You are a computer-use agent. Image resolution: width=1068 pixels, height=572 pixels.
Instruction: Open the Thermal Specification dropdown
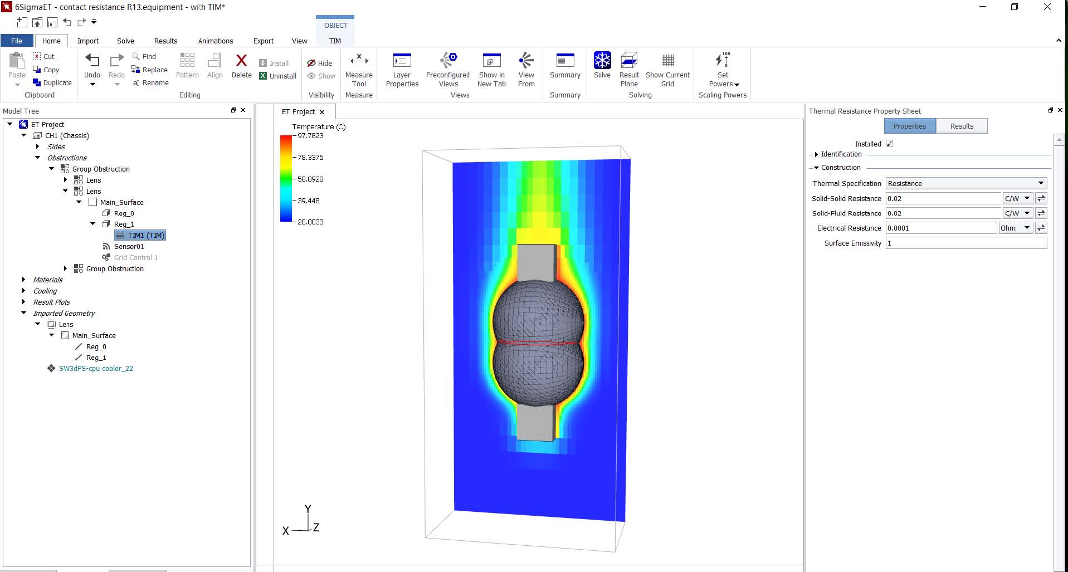click(x=966, y=183)
